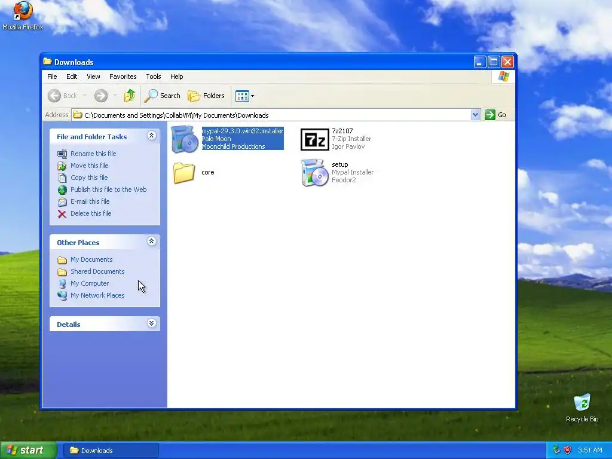Click Rename this file
Viewport: 612px width, 459px height.
(93, 154)
